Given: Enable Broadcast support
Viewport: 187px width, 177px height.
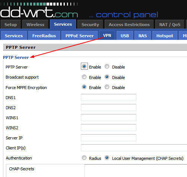Looking at the screenshot, I should click(84, 77).
